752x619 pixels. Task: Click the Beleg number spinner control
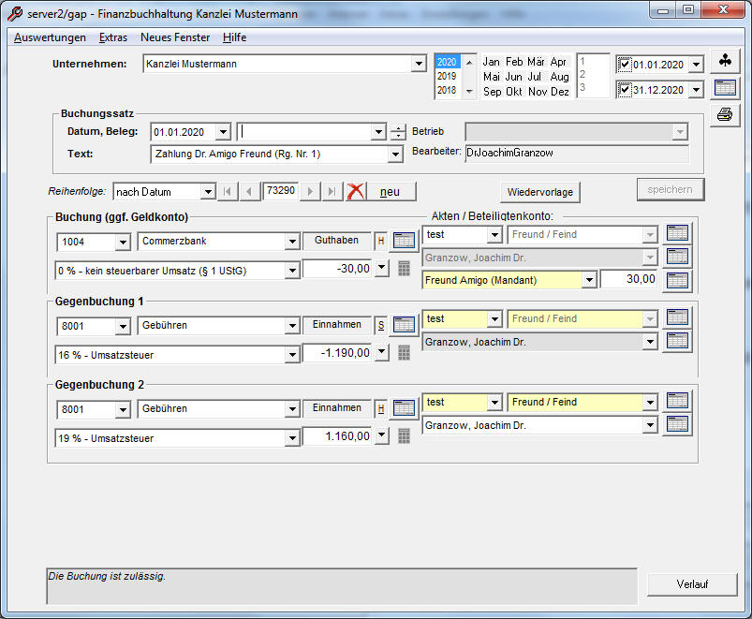pos(398,132)
